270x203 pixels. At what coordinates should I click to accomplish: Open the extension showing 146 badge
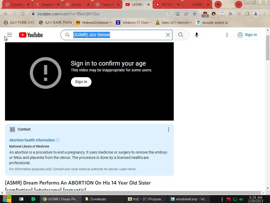(205, 14)
